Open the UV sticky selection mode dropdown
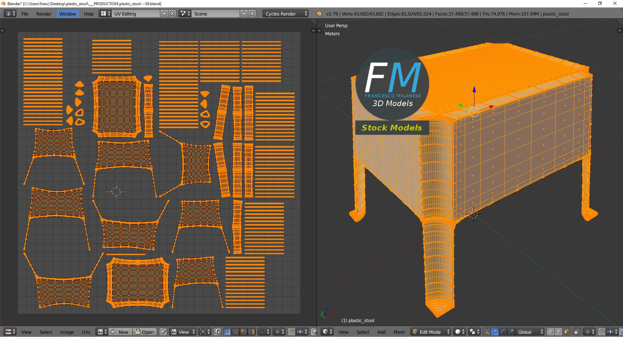The width and height of the screenshot is (623, 337). point(264,332)
